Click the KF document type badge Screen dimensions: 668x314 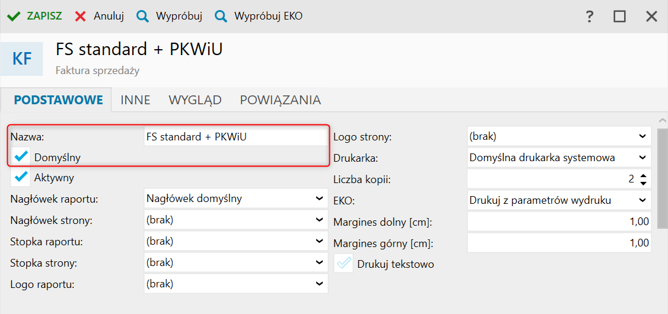(22, 59)
